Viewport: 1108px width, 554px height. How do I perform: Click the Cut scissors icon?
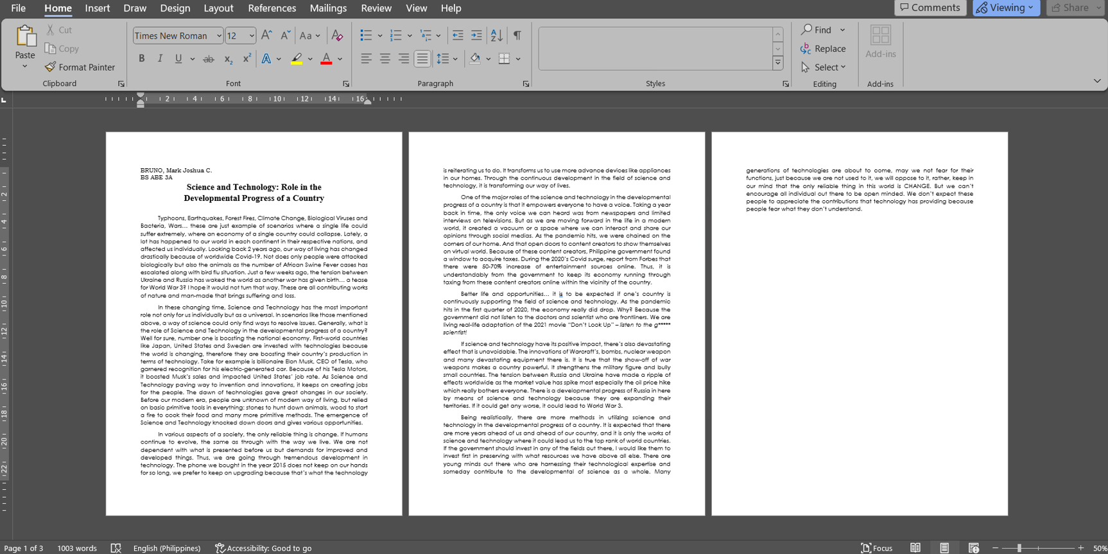point(50,30)
